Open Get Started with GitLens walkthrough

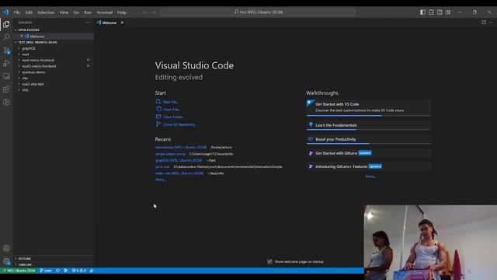click(x=369, y=153)
